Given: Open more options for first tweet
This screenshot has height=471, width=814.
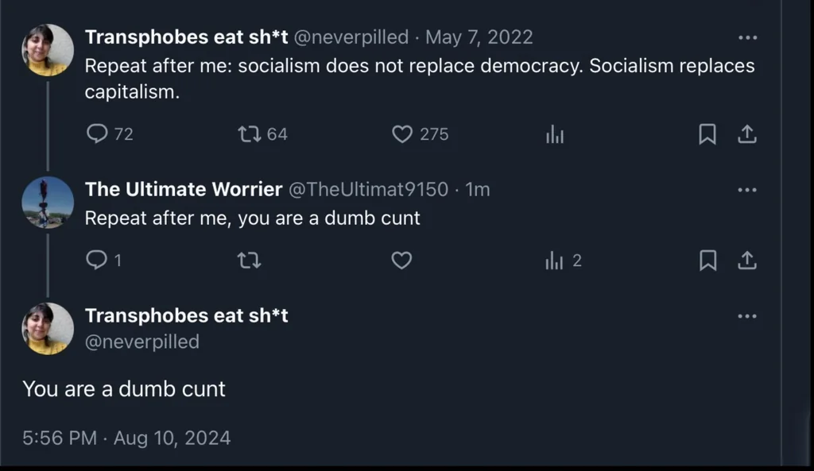Looking at the screenshot, I should pyautogui.click(x=746, y=37).
